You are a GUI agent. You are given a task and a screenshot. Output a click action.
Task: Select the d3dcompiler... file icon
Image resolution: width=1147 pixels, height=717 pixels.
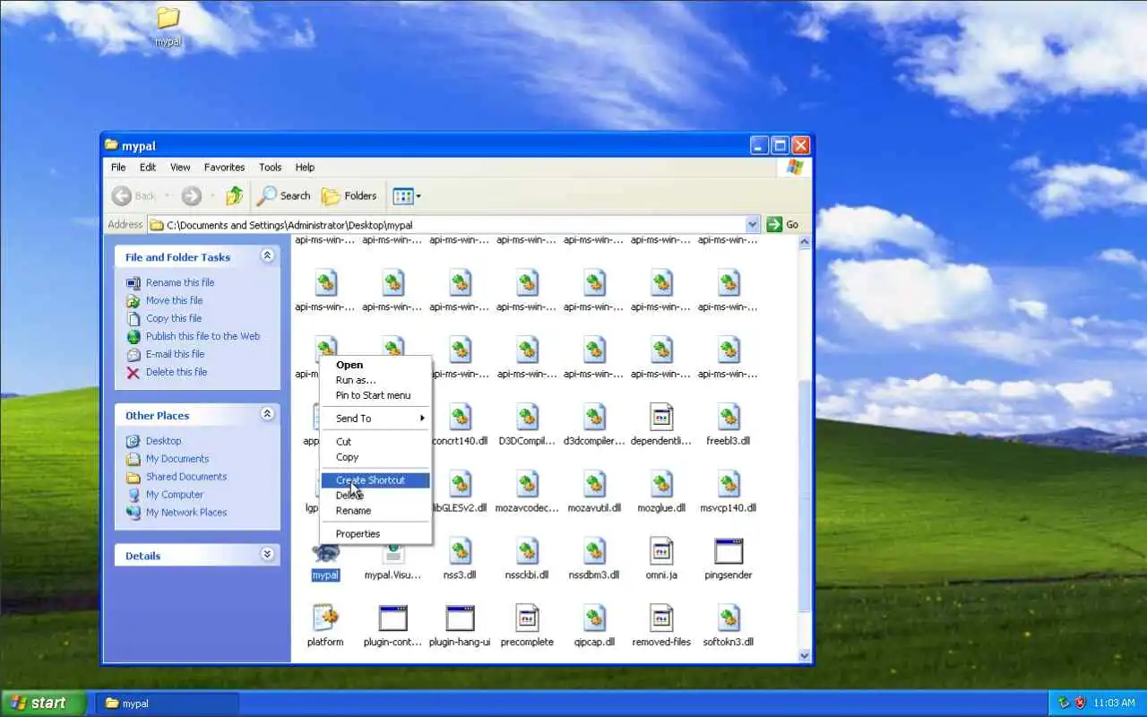[x=595, y=416]
